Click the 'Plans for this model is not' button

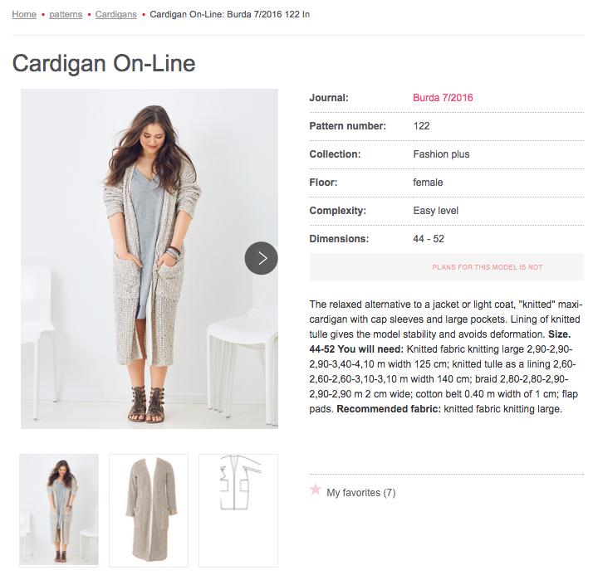click(x=447, y=266)
